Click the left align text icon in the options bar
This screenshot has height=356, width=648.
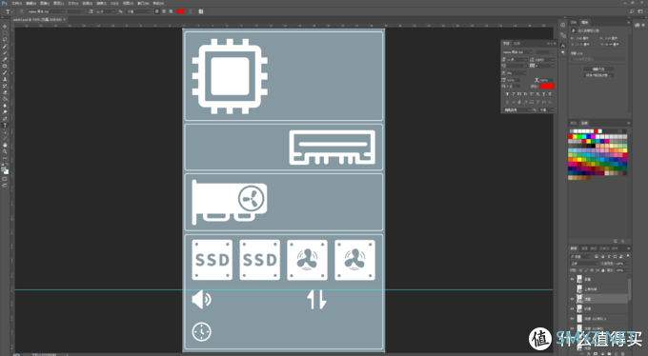157,11
